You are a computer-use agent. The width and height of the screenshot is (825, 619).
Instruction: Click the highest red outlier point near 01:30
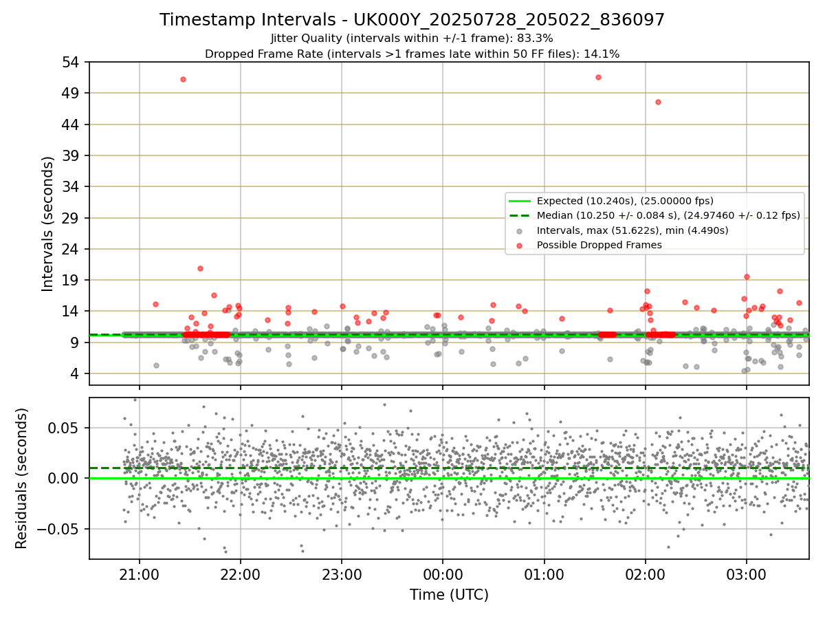tap(598, 77)
